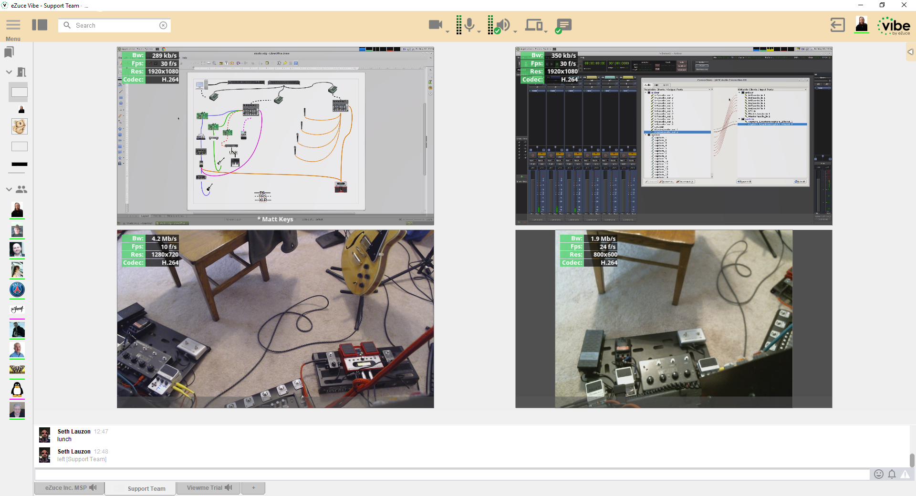
Task: Toggle the sidebar panel layout icon
Action: click(40, 25)
